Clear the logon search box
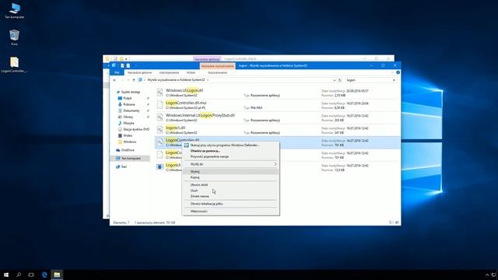The height and width of the screenshot is (280, 498). [x=394, y=80]
